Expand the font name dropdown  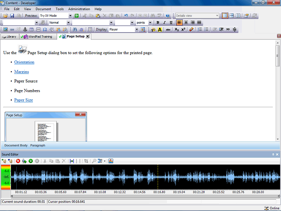tap(111, 22)
